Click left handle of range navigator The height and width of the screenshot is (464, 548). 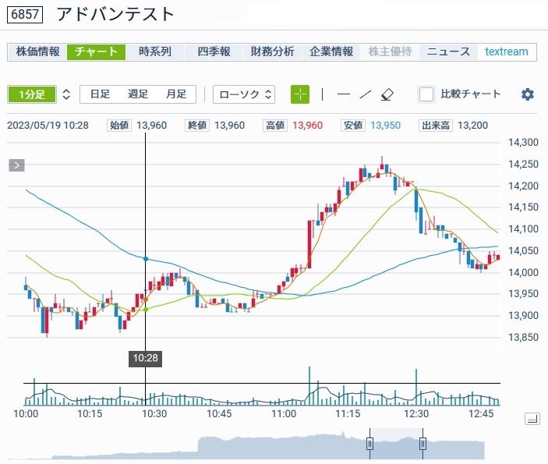tap(370, 444)
